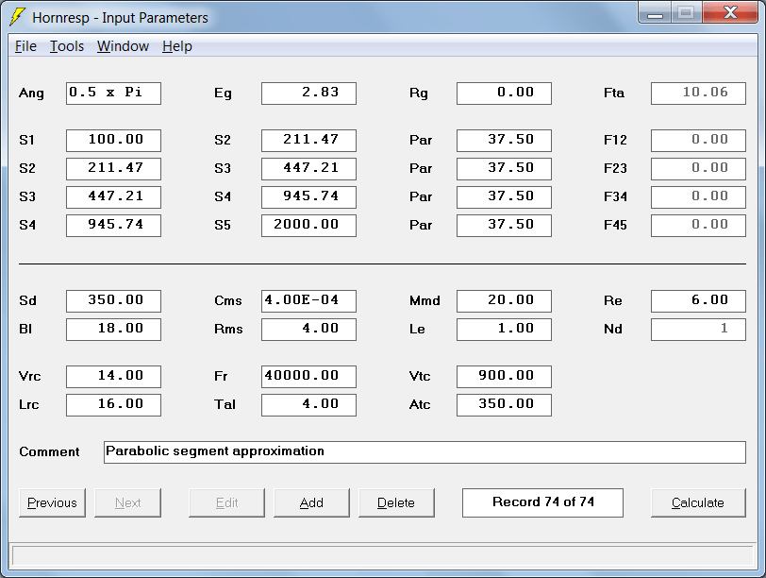Click the Vtc label
766x578 pixels.
pyautogui.click(x=420, y=376)
